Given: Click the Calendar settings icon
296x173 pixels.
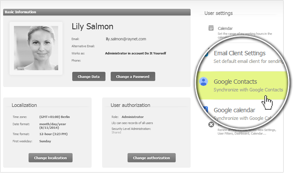Looking at the screenshot, I should point(211,28).
